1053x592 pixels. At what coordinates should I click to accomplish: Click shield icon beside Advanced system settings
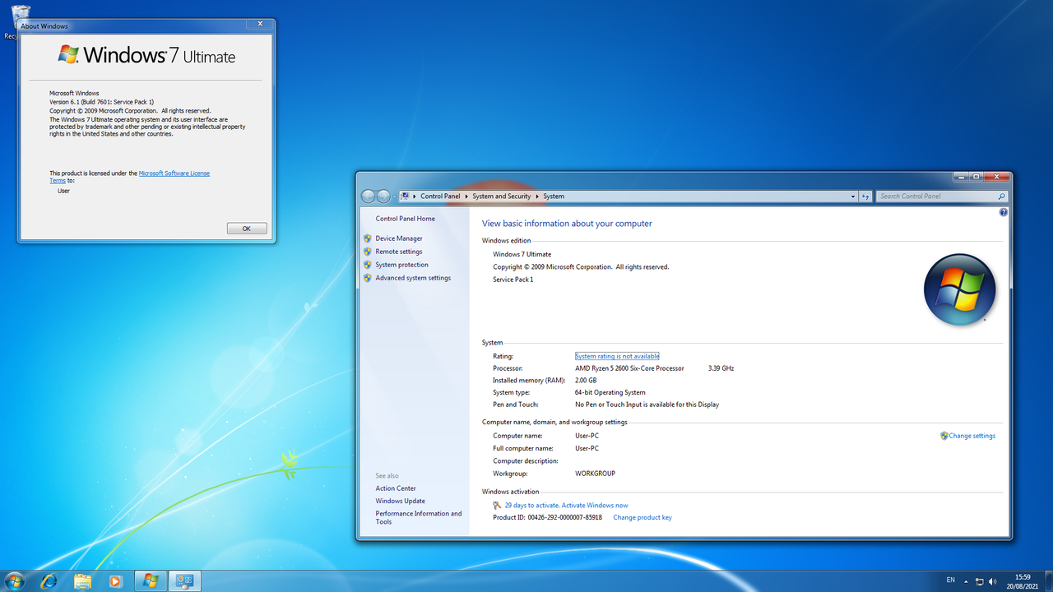pyautogui.click(x=368, y=278)
